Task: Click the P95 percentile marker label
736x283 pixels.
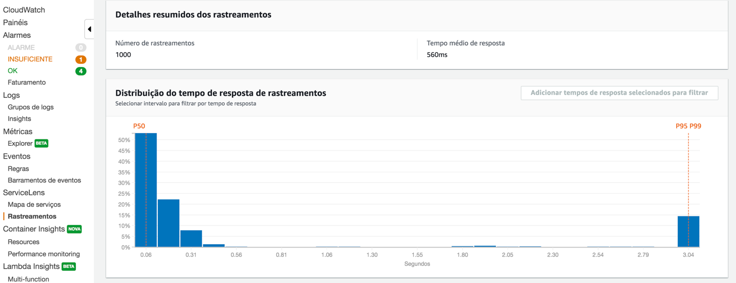Action: [682, 126]
